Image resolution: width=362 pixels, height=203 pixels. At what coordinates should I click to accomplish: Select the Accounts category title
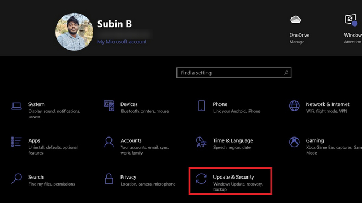pos(131,140)
